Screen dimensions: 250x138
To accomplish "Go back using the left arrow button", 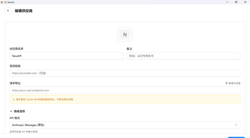I will click(x=8, y=11).
